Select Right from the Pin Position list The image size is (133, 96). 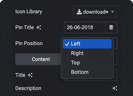87,53
